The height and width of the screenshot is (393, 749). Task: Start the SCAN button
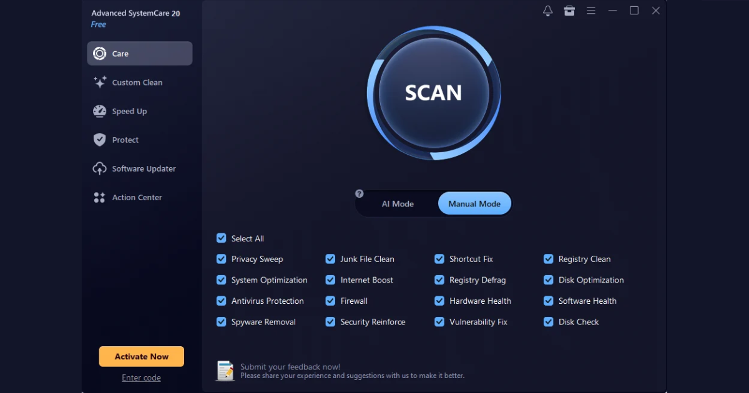point(433,92)
